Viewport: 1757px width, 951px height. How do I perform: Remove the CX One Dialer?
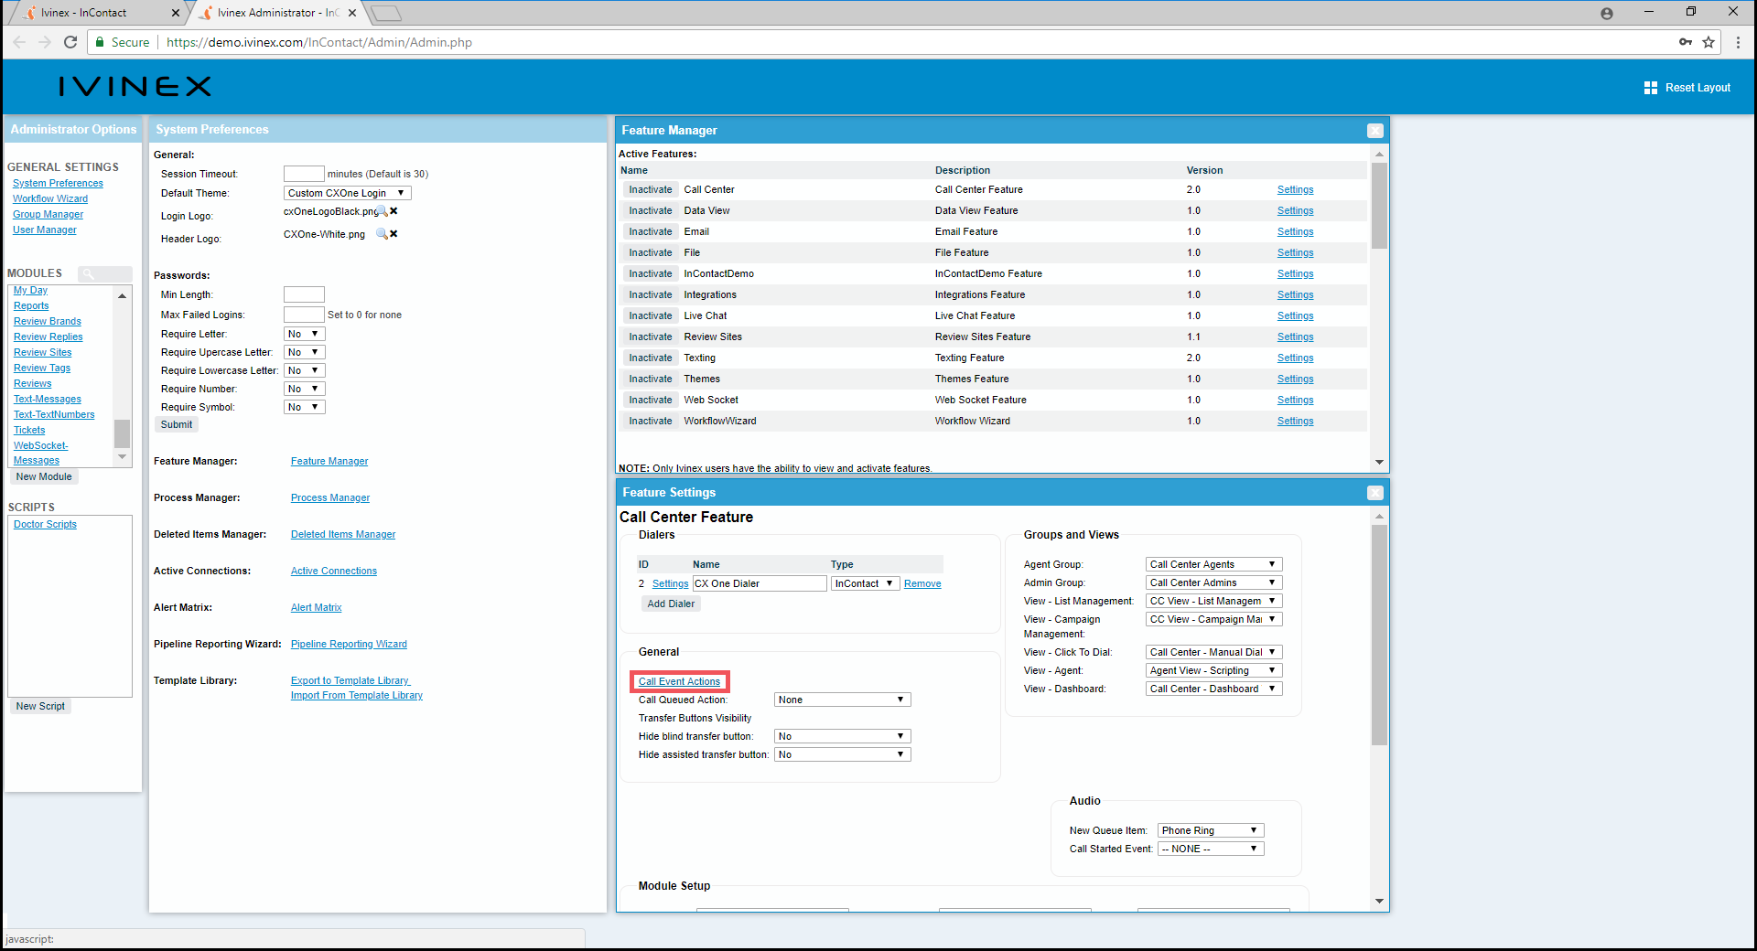(x=922, y=583)
